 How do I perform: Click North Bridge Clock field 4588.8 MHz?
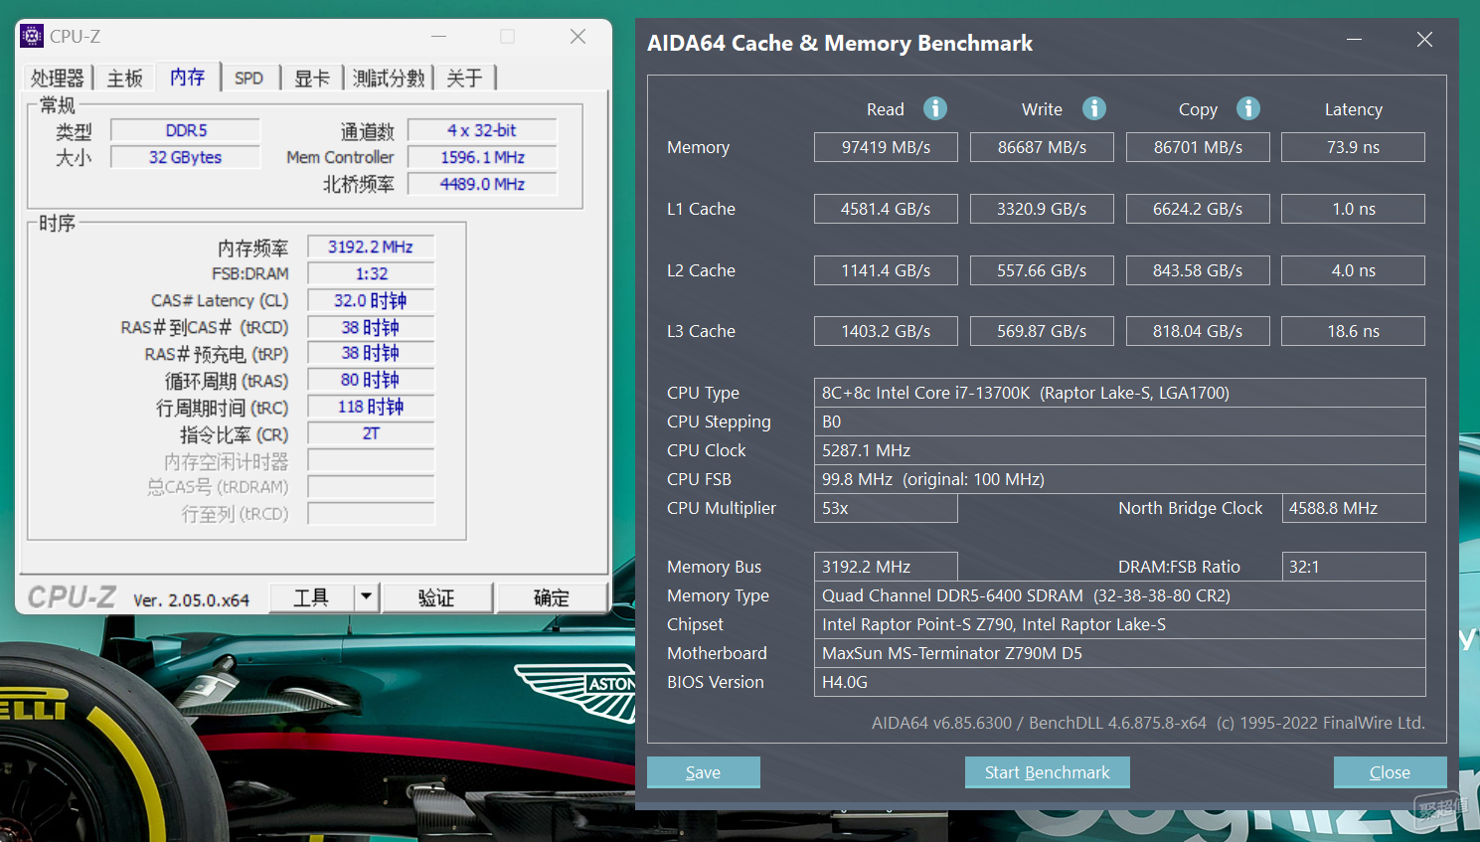pos(1354,508)
